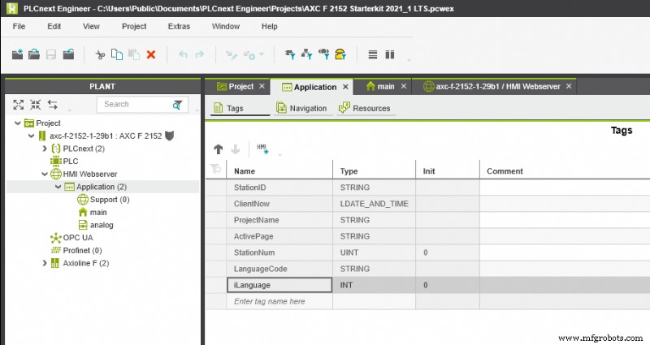Collapse all nodes in PLANT tree
Screen dimensions: 650x345
click(35, 105)
